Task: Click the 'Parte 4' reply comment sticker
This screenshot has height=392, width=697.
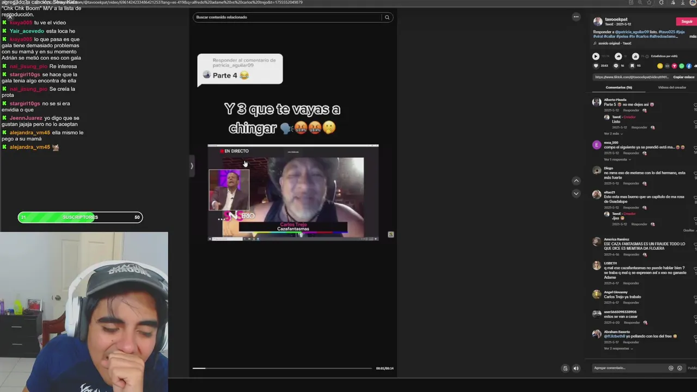Action: [240, 69]
